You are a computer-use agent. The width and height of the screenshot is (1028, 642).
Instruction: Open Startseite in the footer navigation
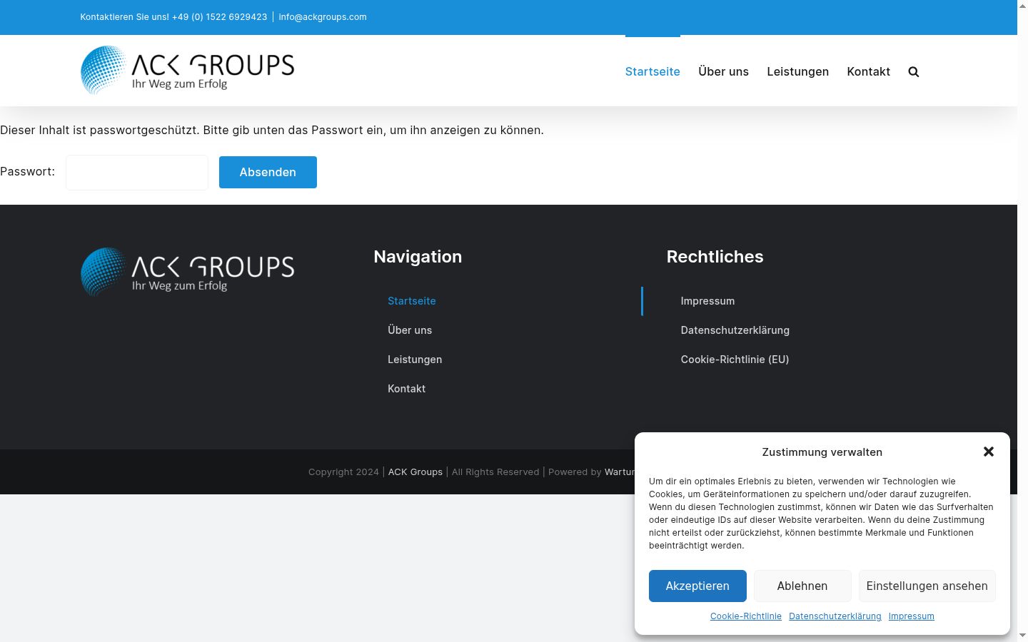[412, 301]
